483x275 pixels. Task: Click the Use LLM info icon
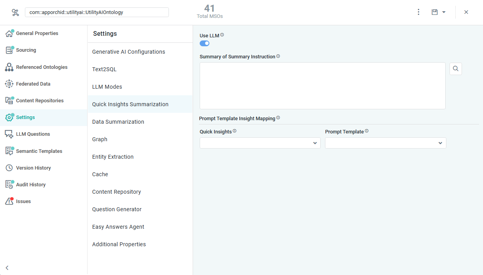coord(222,35)
